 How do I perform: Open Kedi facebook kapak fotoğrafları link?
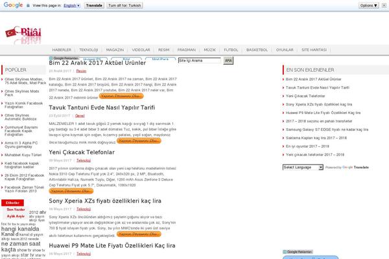(21, 165)
